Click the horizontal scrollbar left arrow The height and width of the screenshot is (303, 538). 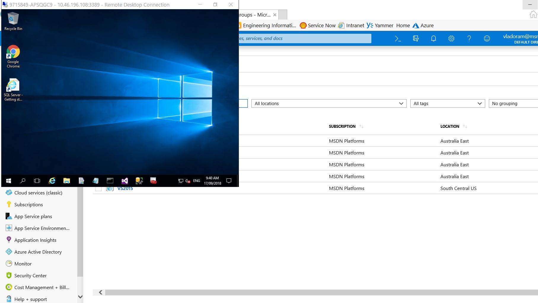click(101, 292)
